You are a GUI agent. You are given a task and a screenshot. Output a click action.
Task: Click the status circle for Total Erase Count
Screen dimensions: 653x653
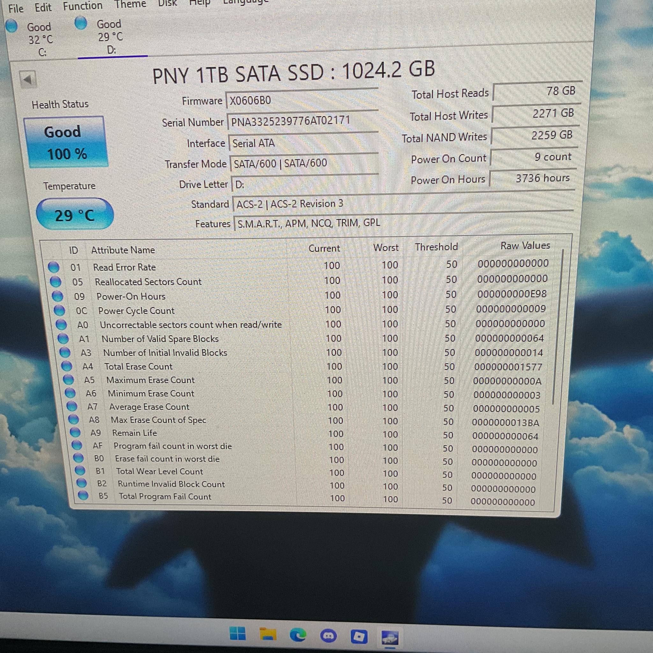tap(67, 366)
